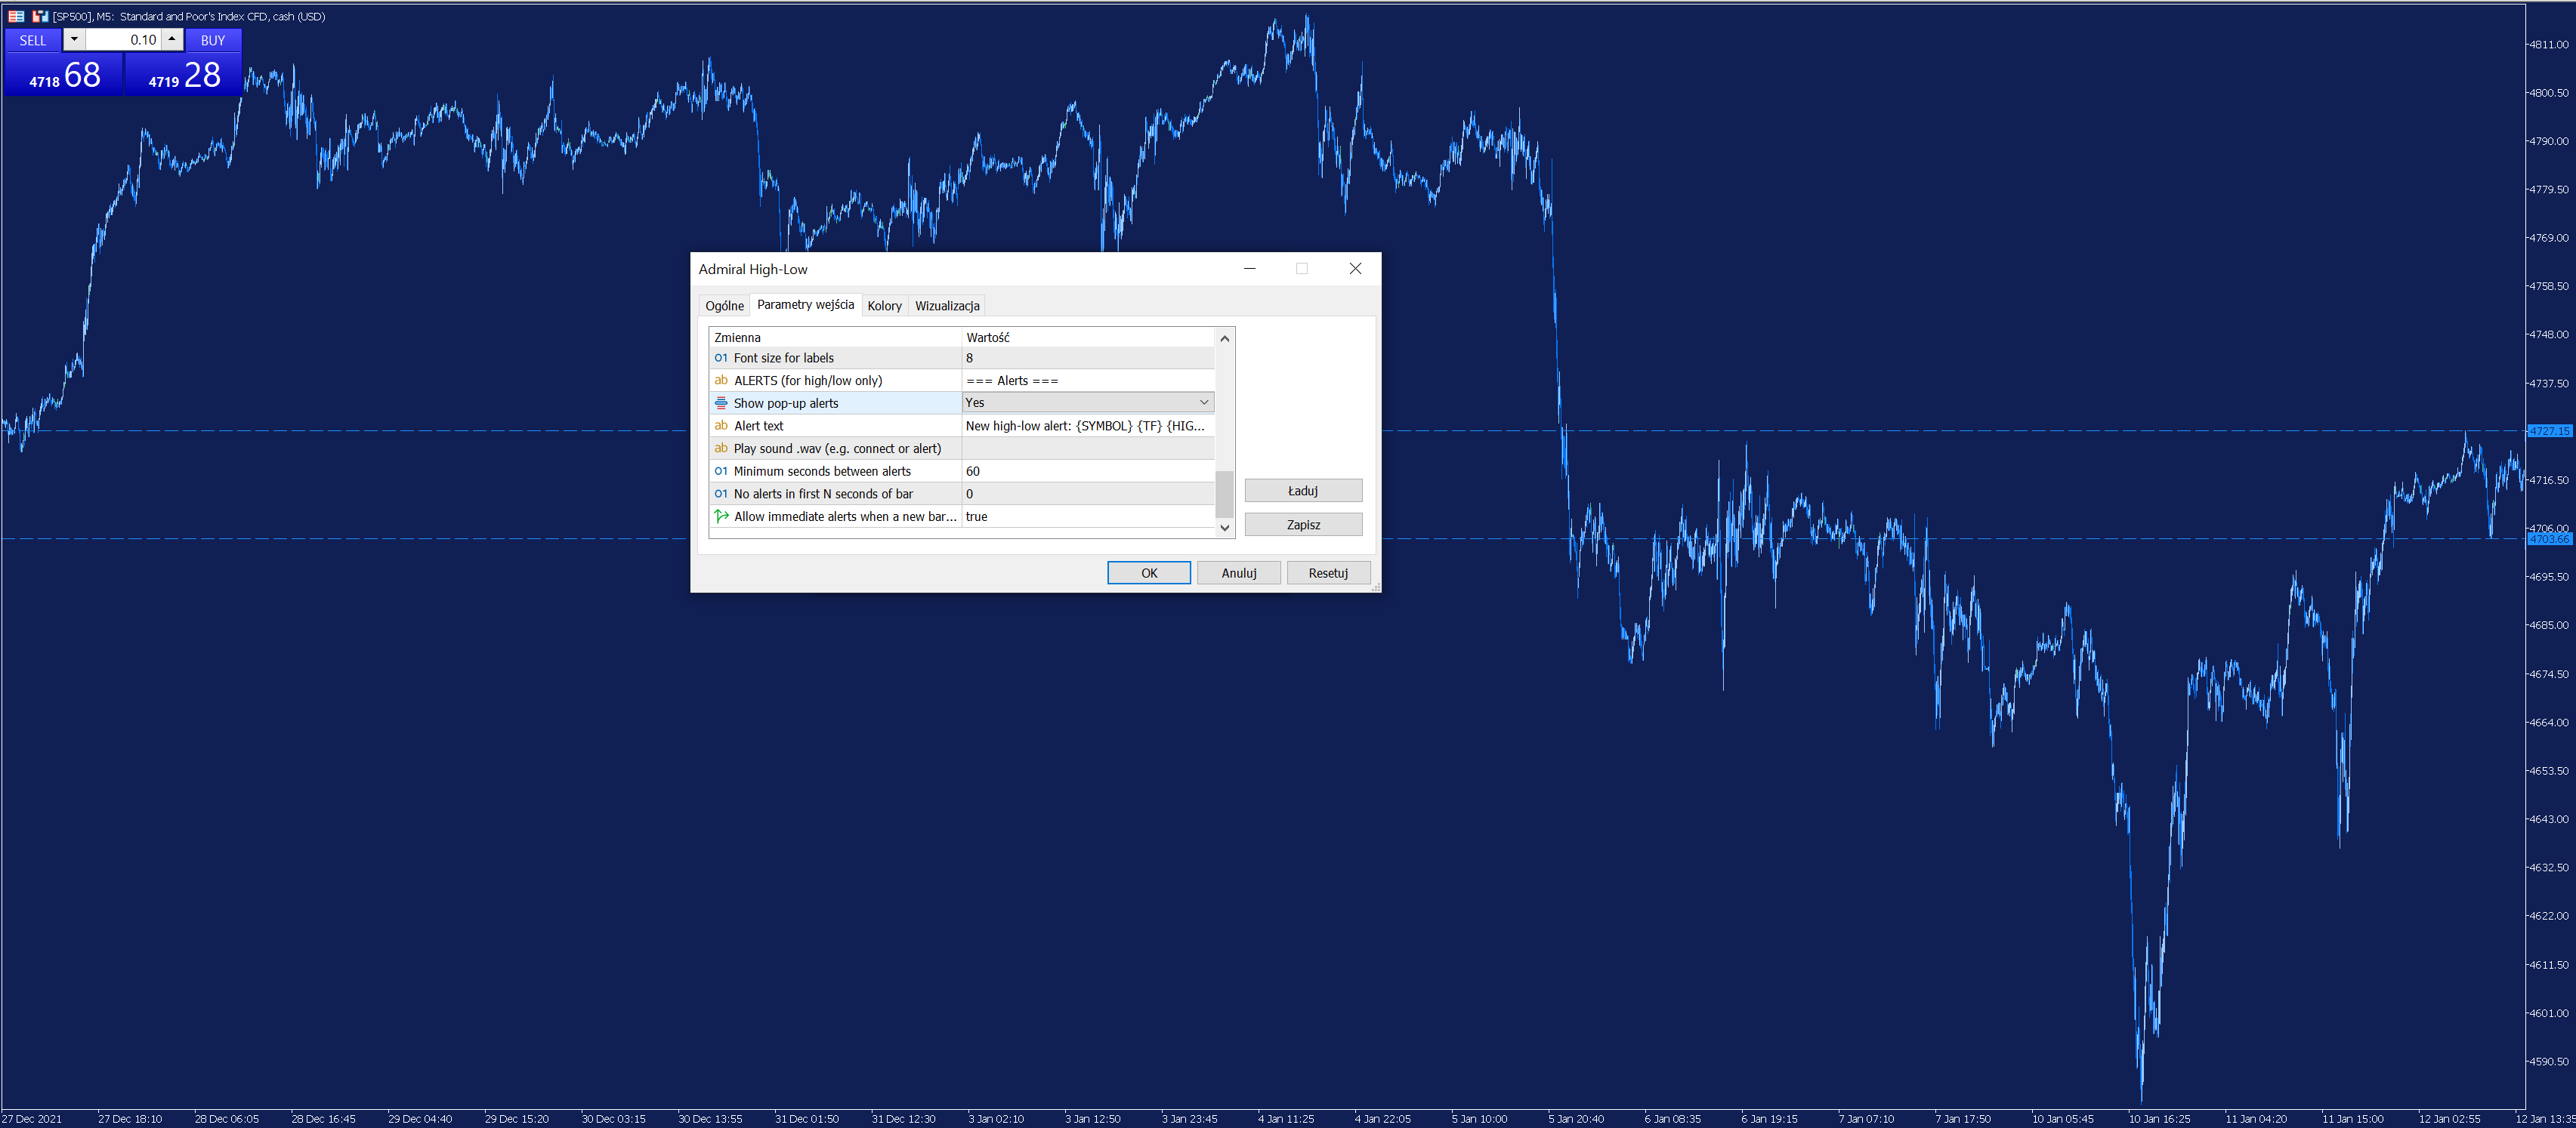Open the Kolory tab
Screen dimensions: 2576x1128
click(x=884, y=306)
